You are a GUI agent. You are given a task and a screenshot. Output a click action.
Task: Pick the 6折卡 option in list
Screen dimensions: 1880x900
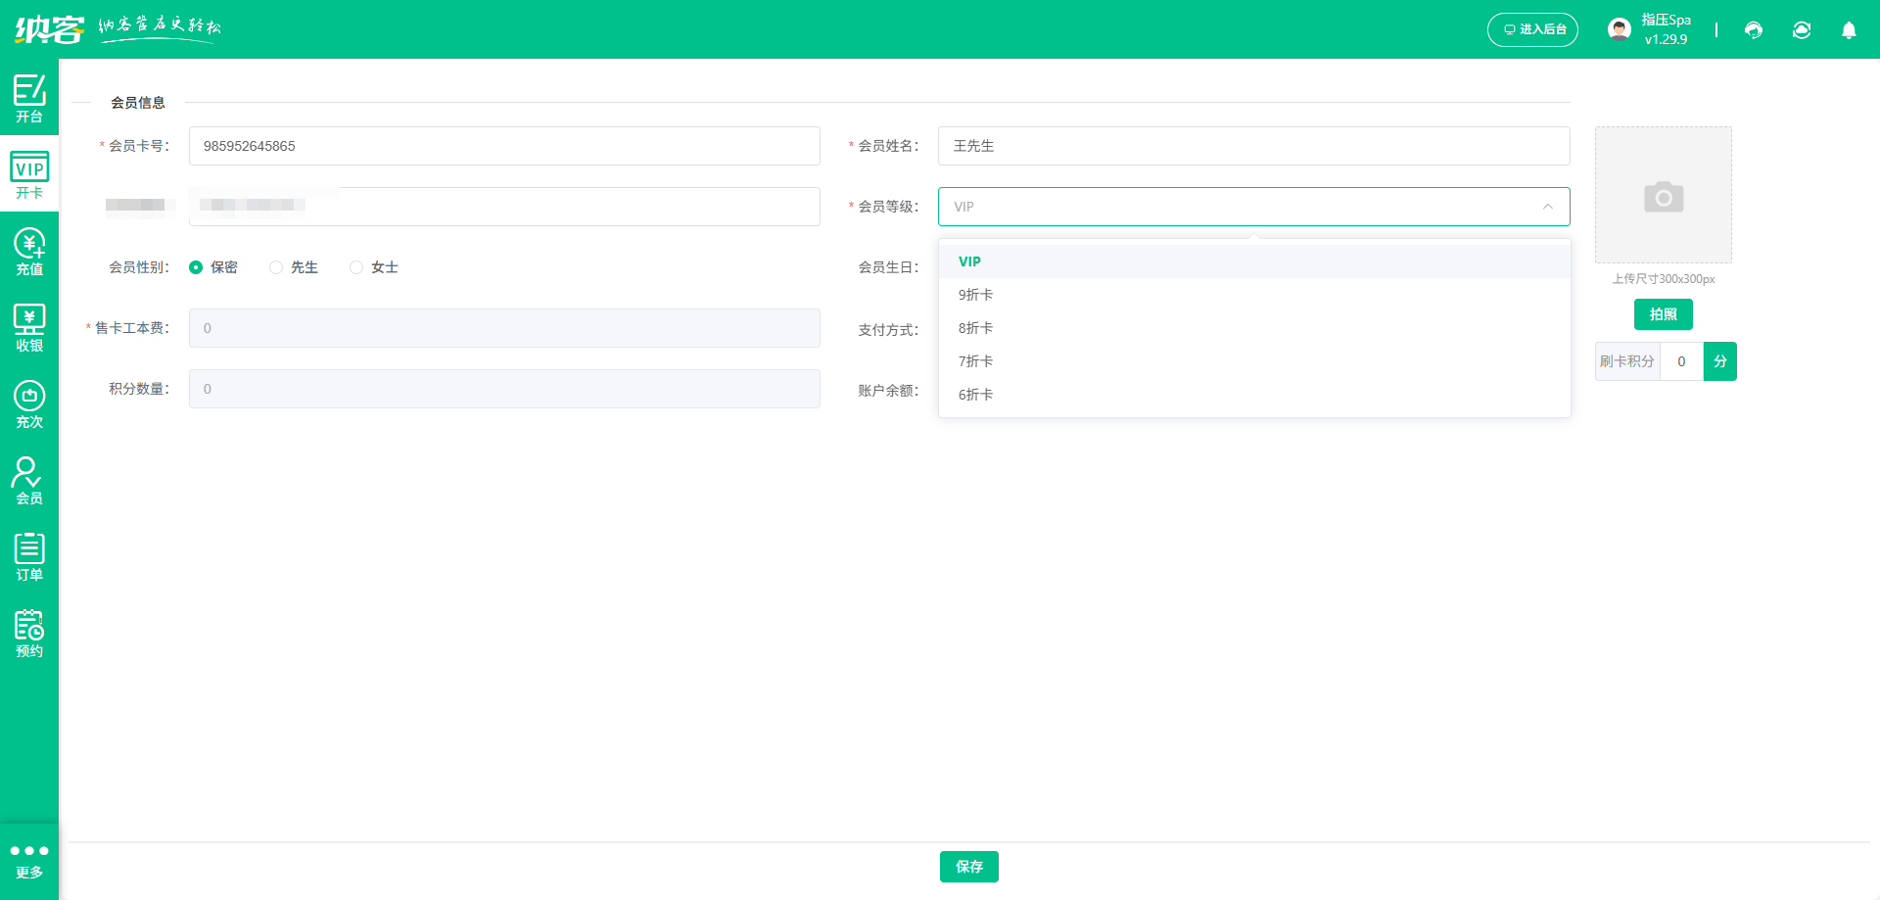975,395
